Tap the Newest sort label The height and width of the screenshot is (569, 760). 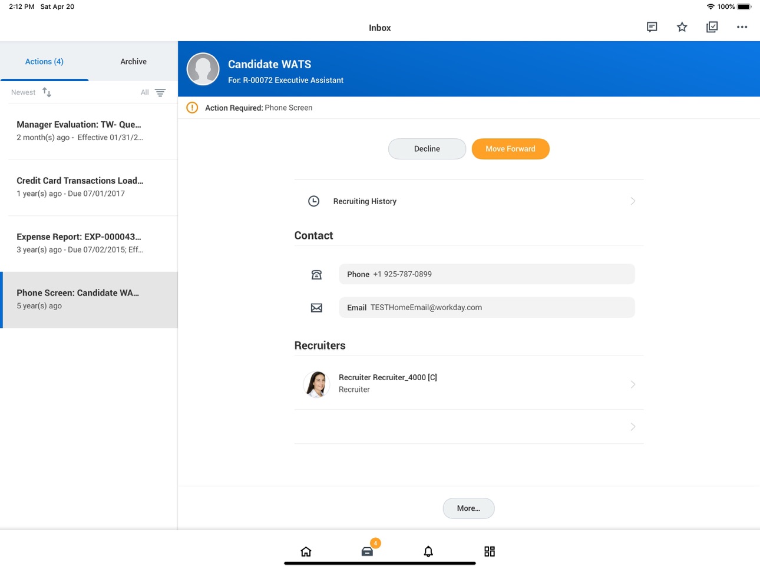23,92
